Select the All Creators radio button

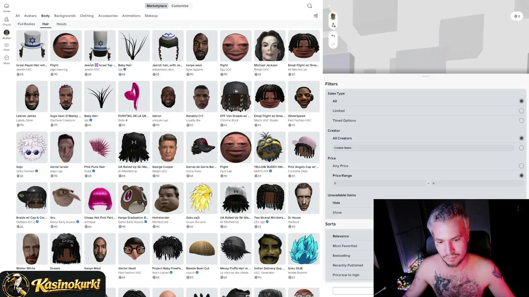(521, 138)
